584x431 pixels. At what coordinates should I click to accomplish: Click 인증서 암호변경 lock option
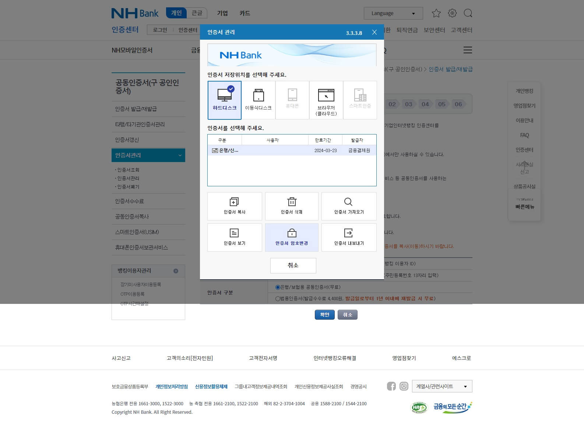[292, 237]
